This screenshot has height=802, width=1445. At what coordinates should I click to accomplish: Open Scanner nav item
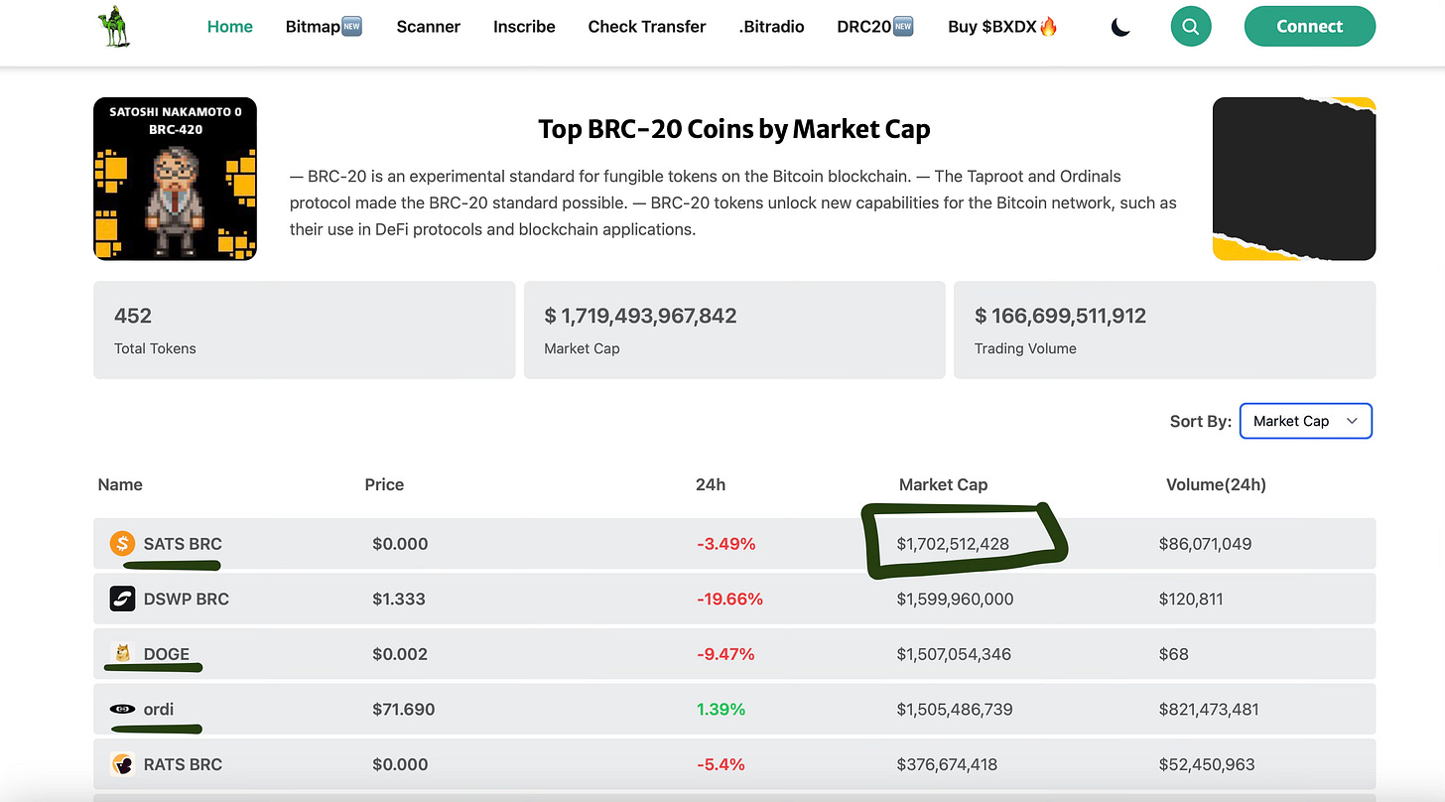point(429,27)
